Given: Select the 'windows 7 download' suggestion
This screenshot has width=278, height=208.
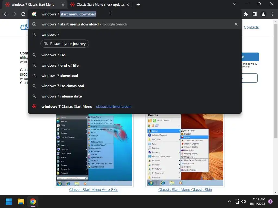Looking at the screenshot, I should pyautogui.click(x=135, y=76).
